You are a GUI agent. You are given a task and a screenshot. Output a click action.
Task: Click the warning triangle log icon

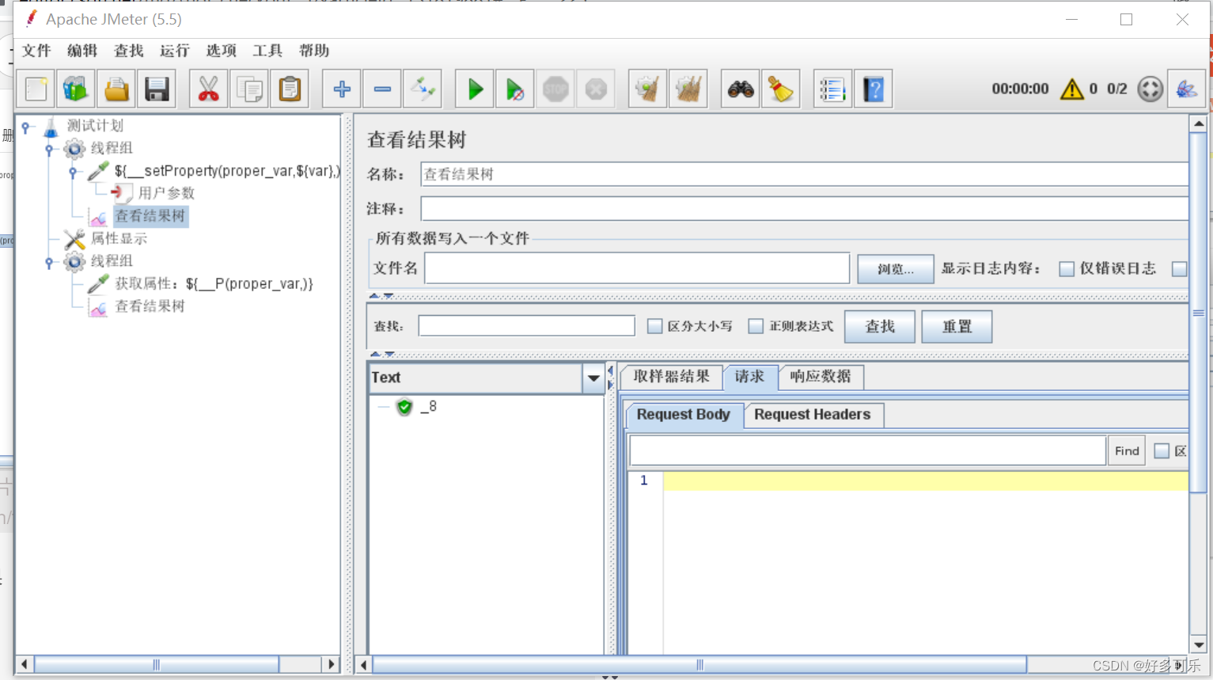(1072, 89)
